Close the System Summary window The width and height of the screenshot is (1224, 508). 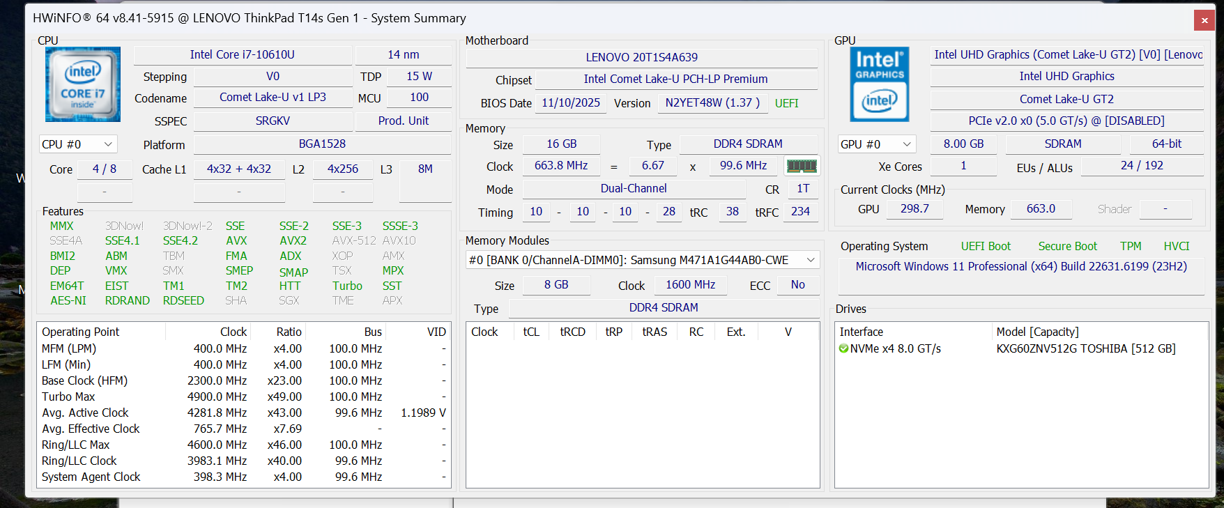pos(1204,21)
